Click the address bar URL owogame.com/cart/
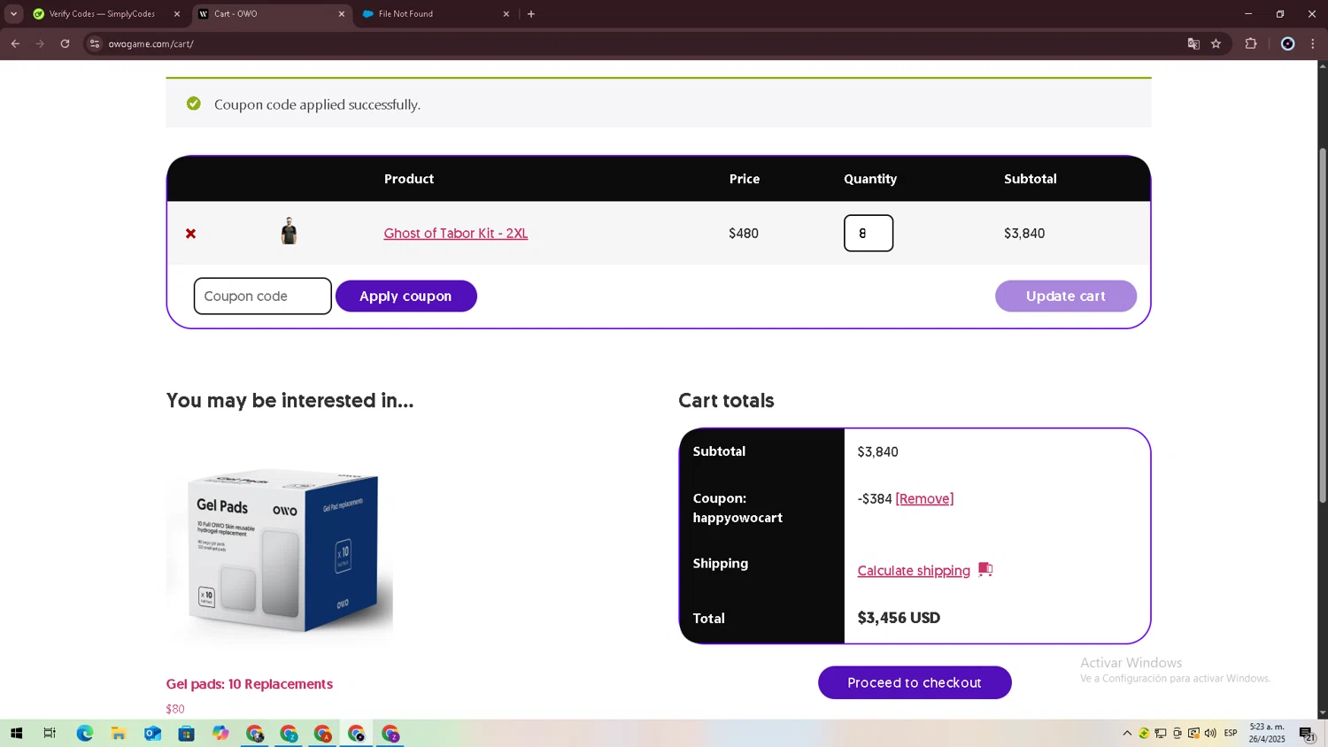This screenshot has height=747, width=1328. tap(151, 43)
